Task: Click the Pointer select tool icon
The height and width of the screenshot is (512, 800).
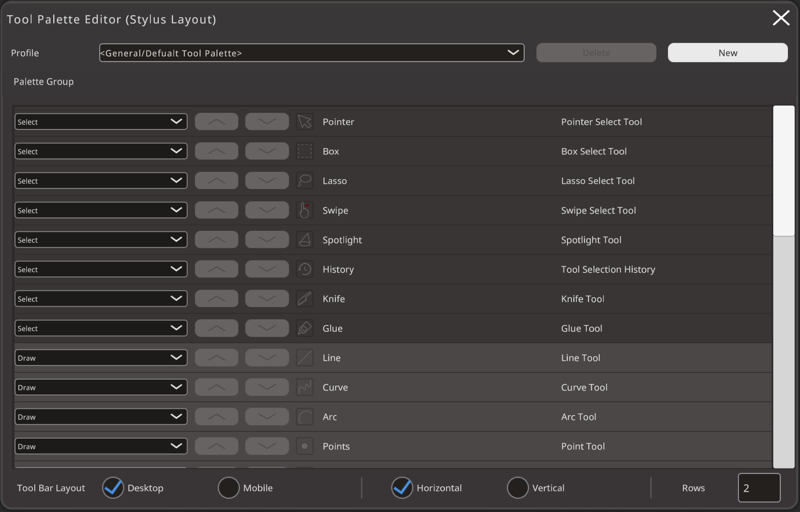Action: pos(304,122)
